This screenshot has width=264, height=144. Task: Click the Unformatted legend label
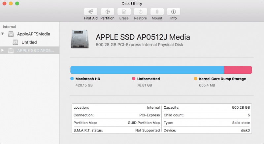[148, 79]
